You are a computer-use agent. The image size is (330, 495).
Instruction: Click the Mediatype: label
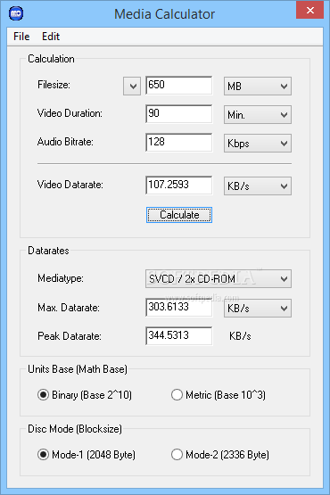(61, 278)
